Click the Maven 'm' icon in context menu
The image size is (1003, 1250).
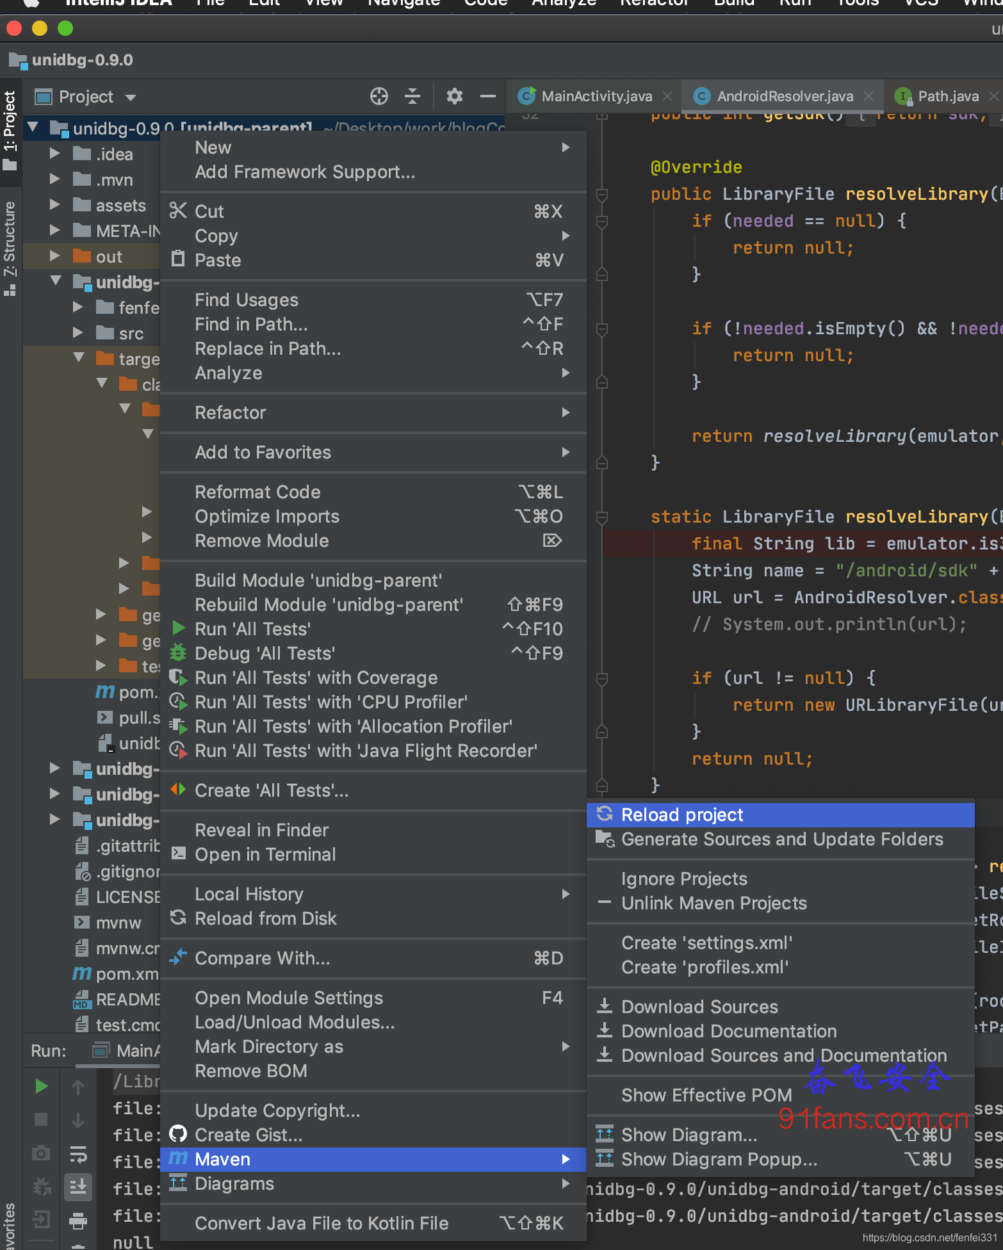tap(178, 1158)
